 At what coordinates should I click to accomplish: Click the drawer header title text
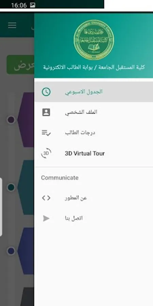click(x=94, y=68)
